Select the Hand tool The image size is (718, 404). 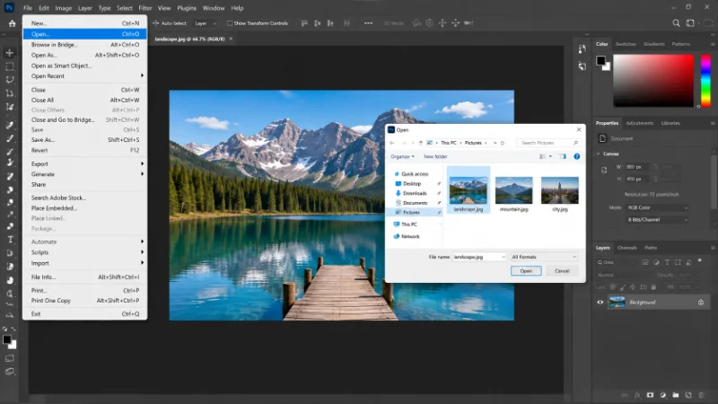tap(10, 280)
